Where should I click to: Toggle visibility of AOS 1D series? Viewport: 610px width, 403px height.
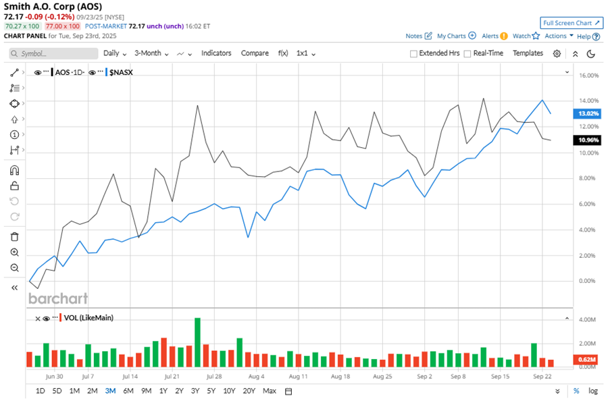tap(38, 73)
